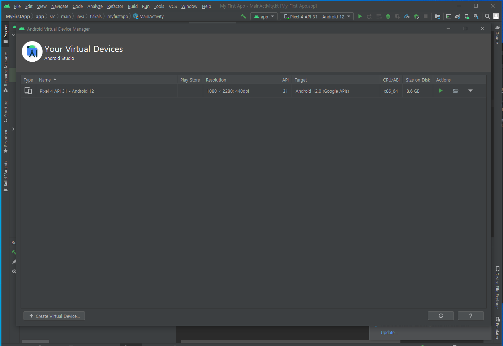
Task: Click Apply Changes and Restart Activity icon
Action: (369, 16)
